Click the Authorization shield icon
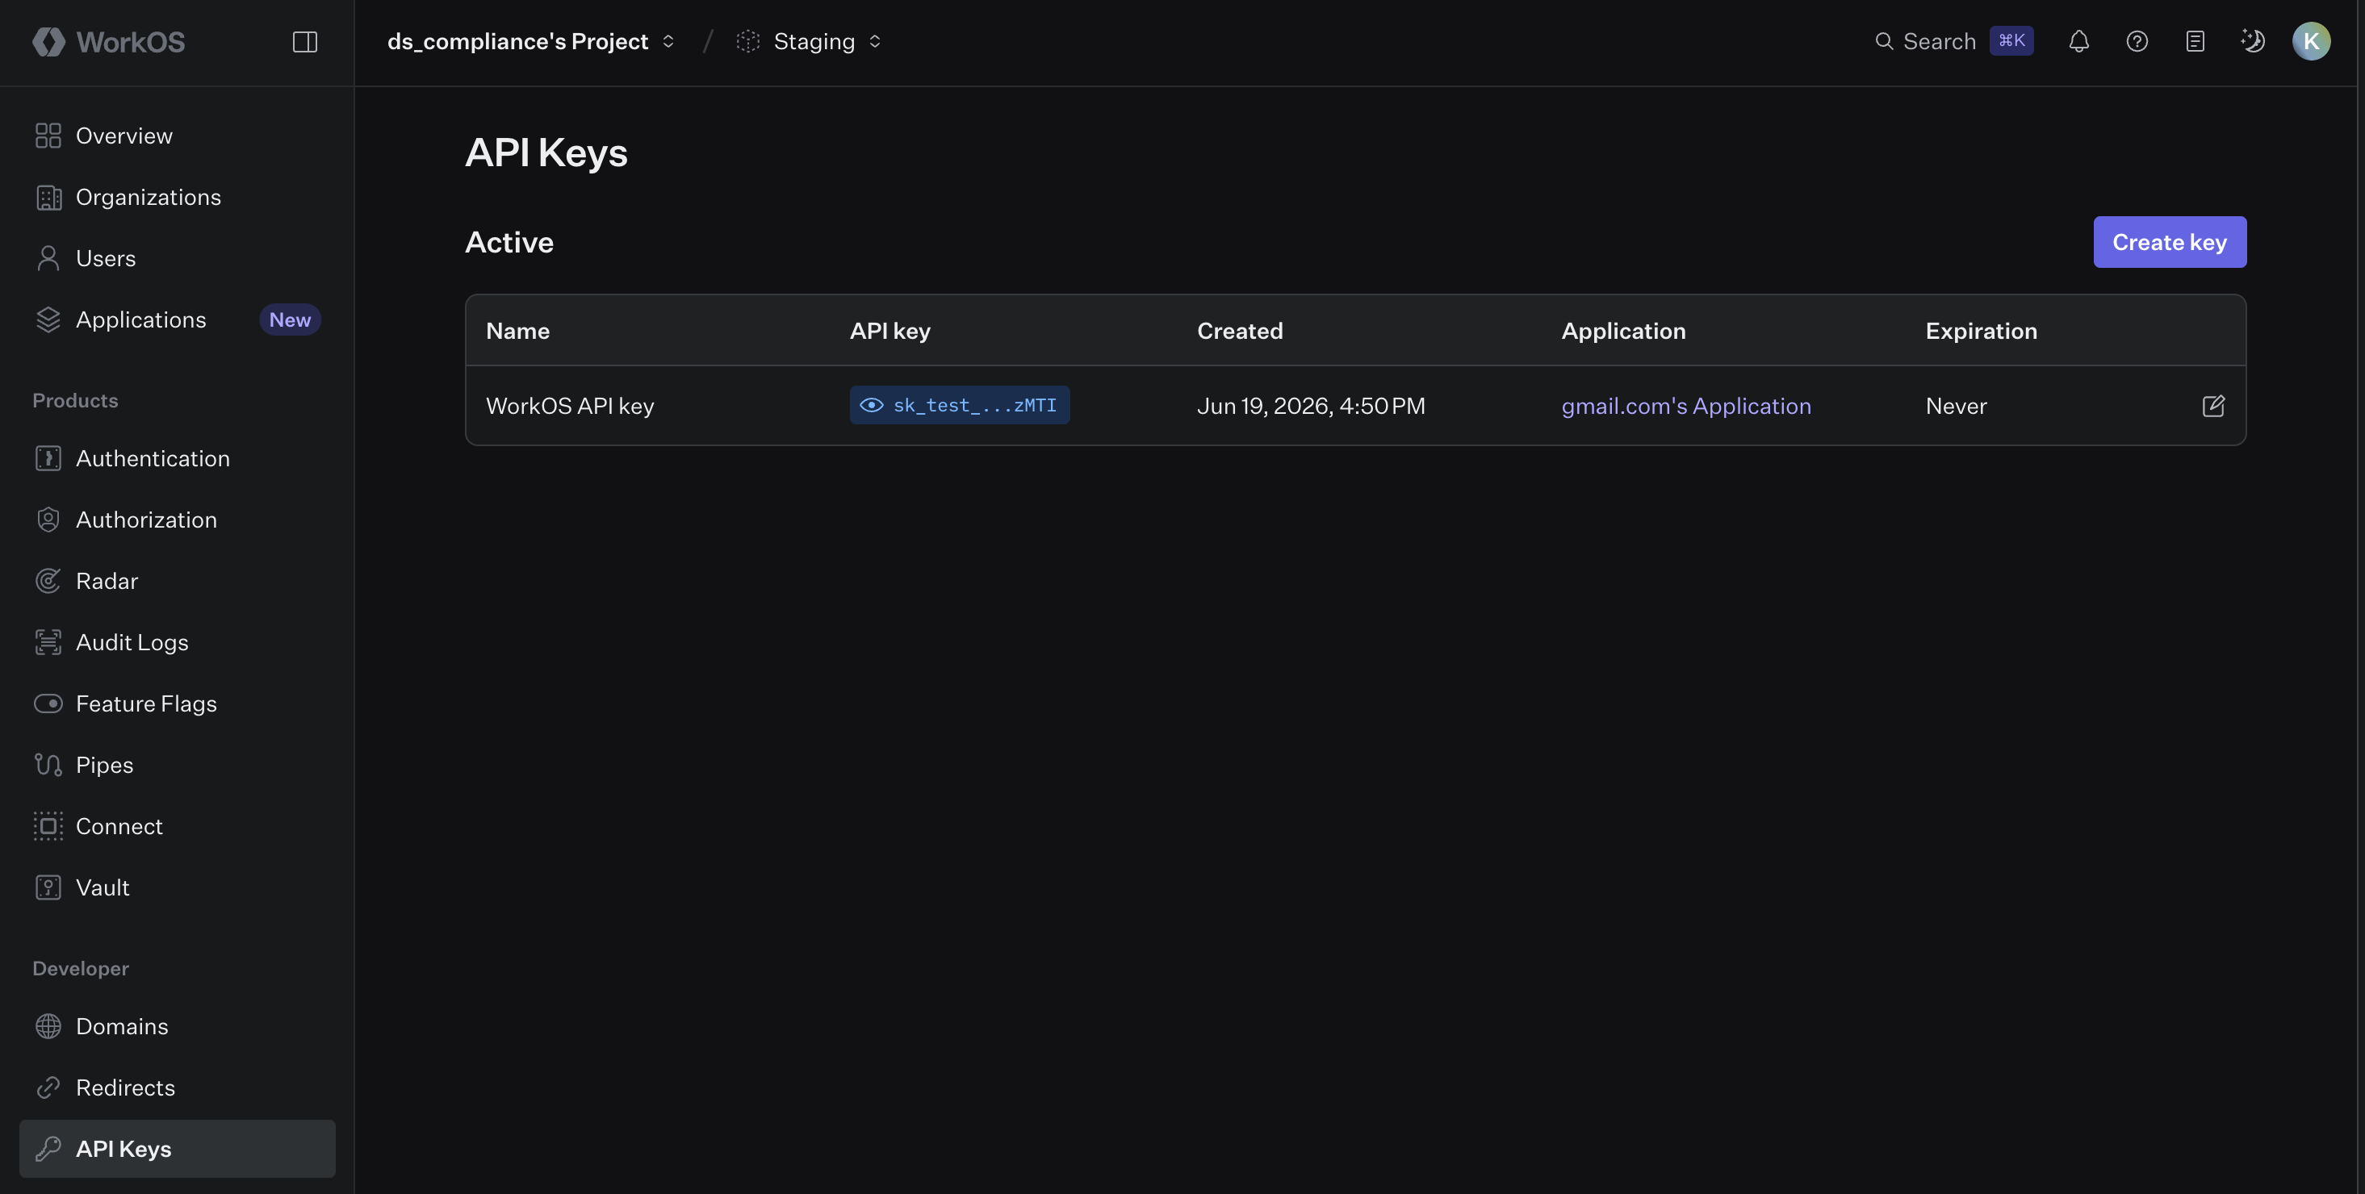 tap(48, 520)
